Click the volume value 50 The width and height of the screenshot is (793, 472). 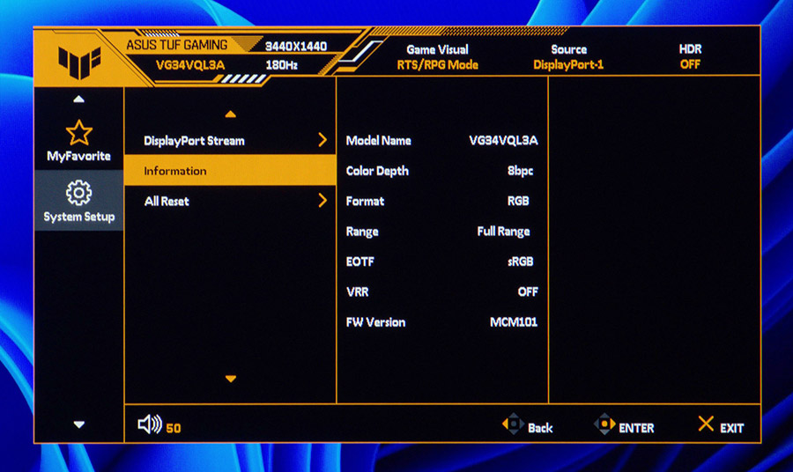(174, 429)
